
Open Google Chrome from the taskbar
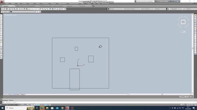tap(62, 108)
